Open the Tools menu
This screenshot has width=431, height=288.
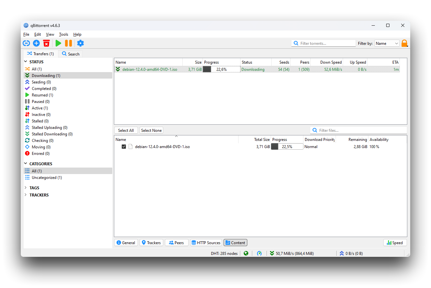(x=64, y=34)
